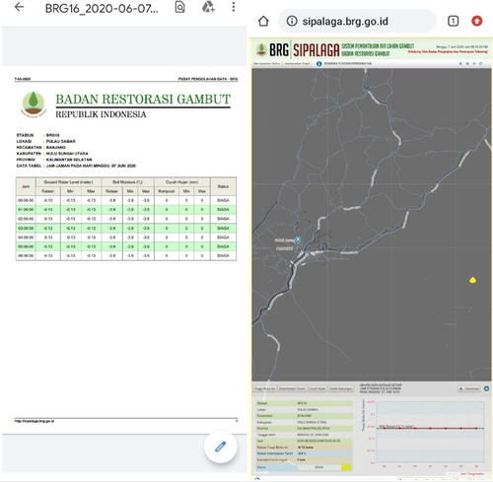Tap the site info icon in address bar

pos(291,22)
